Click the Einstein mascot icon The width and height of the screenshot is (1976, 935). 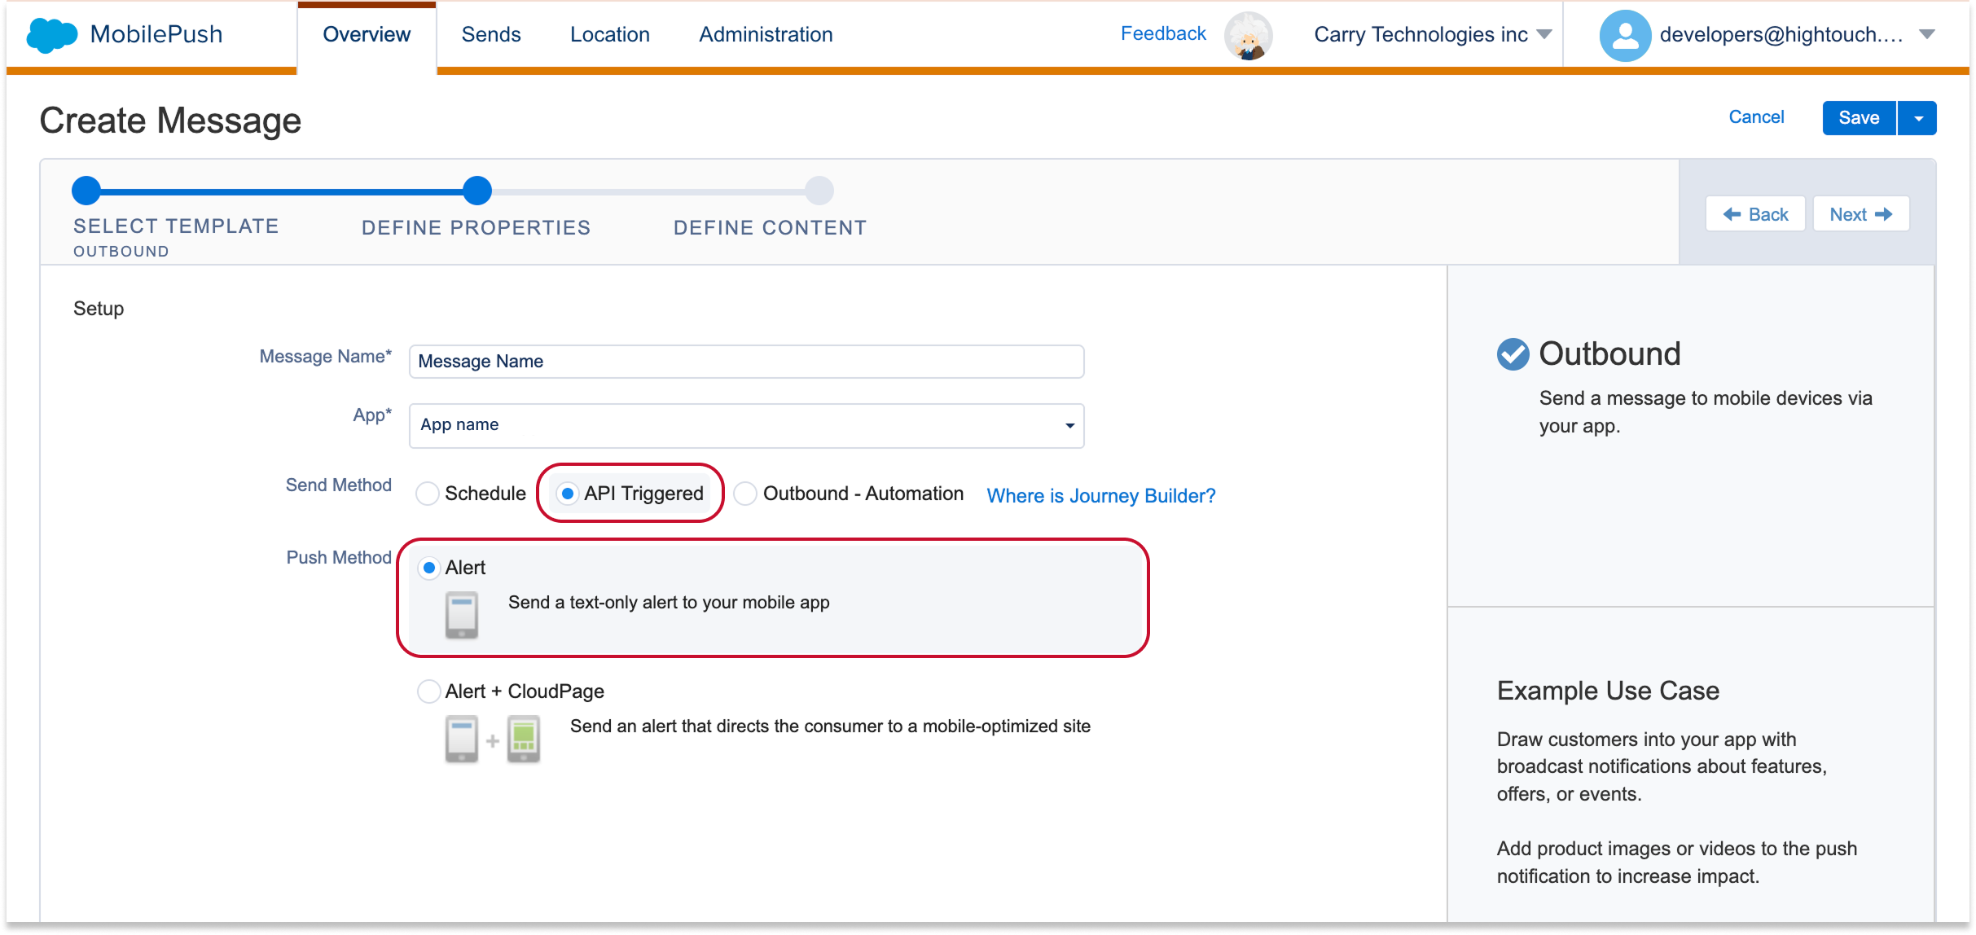click(1248, 37)
